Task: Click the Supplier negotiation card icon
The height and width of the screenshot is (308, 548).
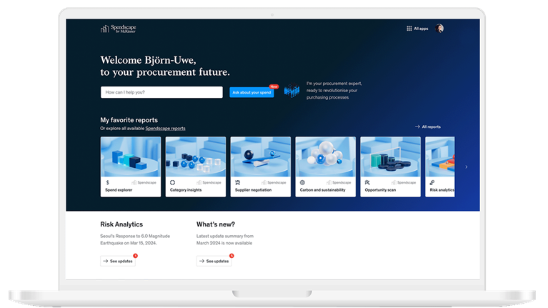Action: point(237,182)
